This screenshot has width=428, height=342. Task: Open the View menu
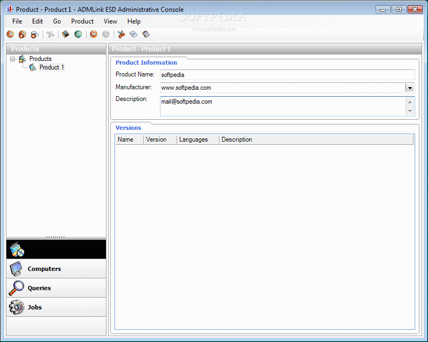110,21
